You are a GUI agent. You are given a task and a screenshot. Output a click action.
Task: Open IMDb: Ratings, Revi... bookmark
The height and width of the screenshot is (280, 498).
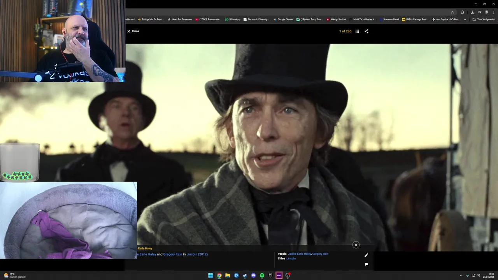click(x=415, y=19)
